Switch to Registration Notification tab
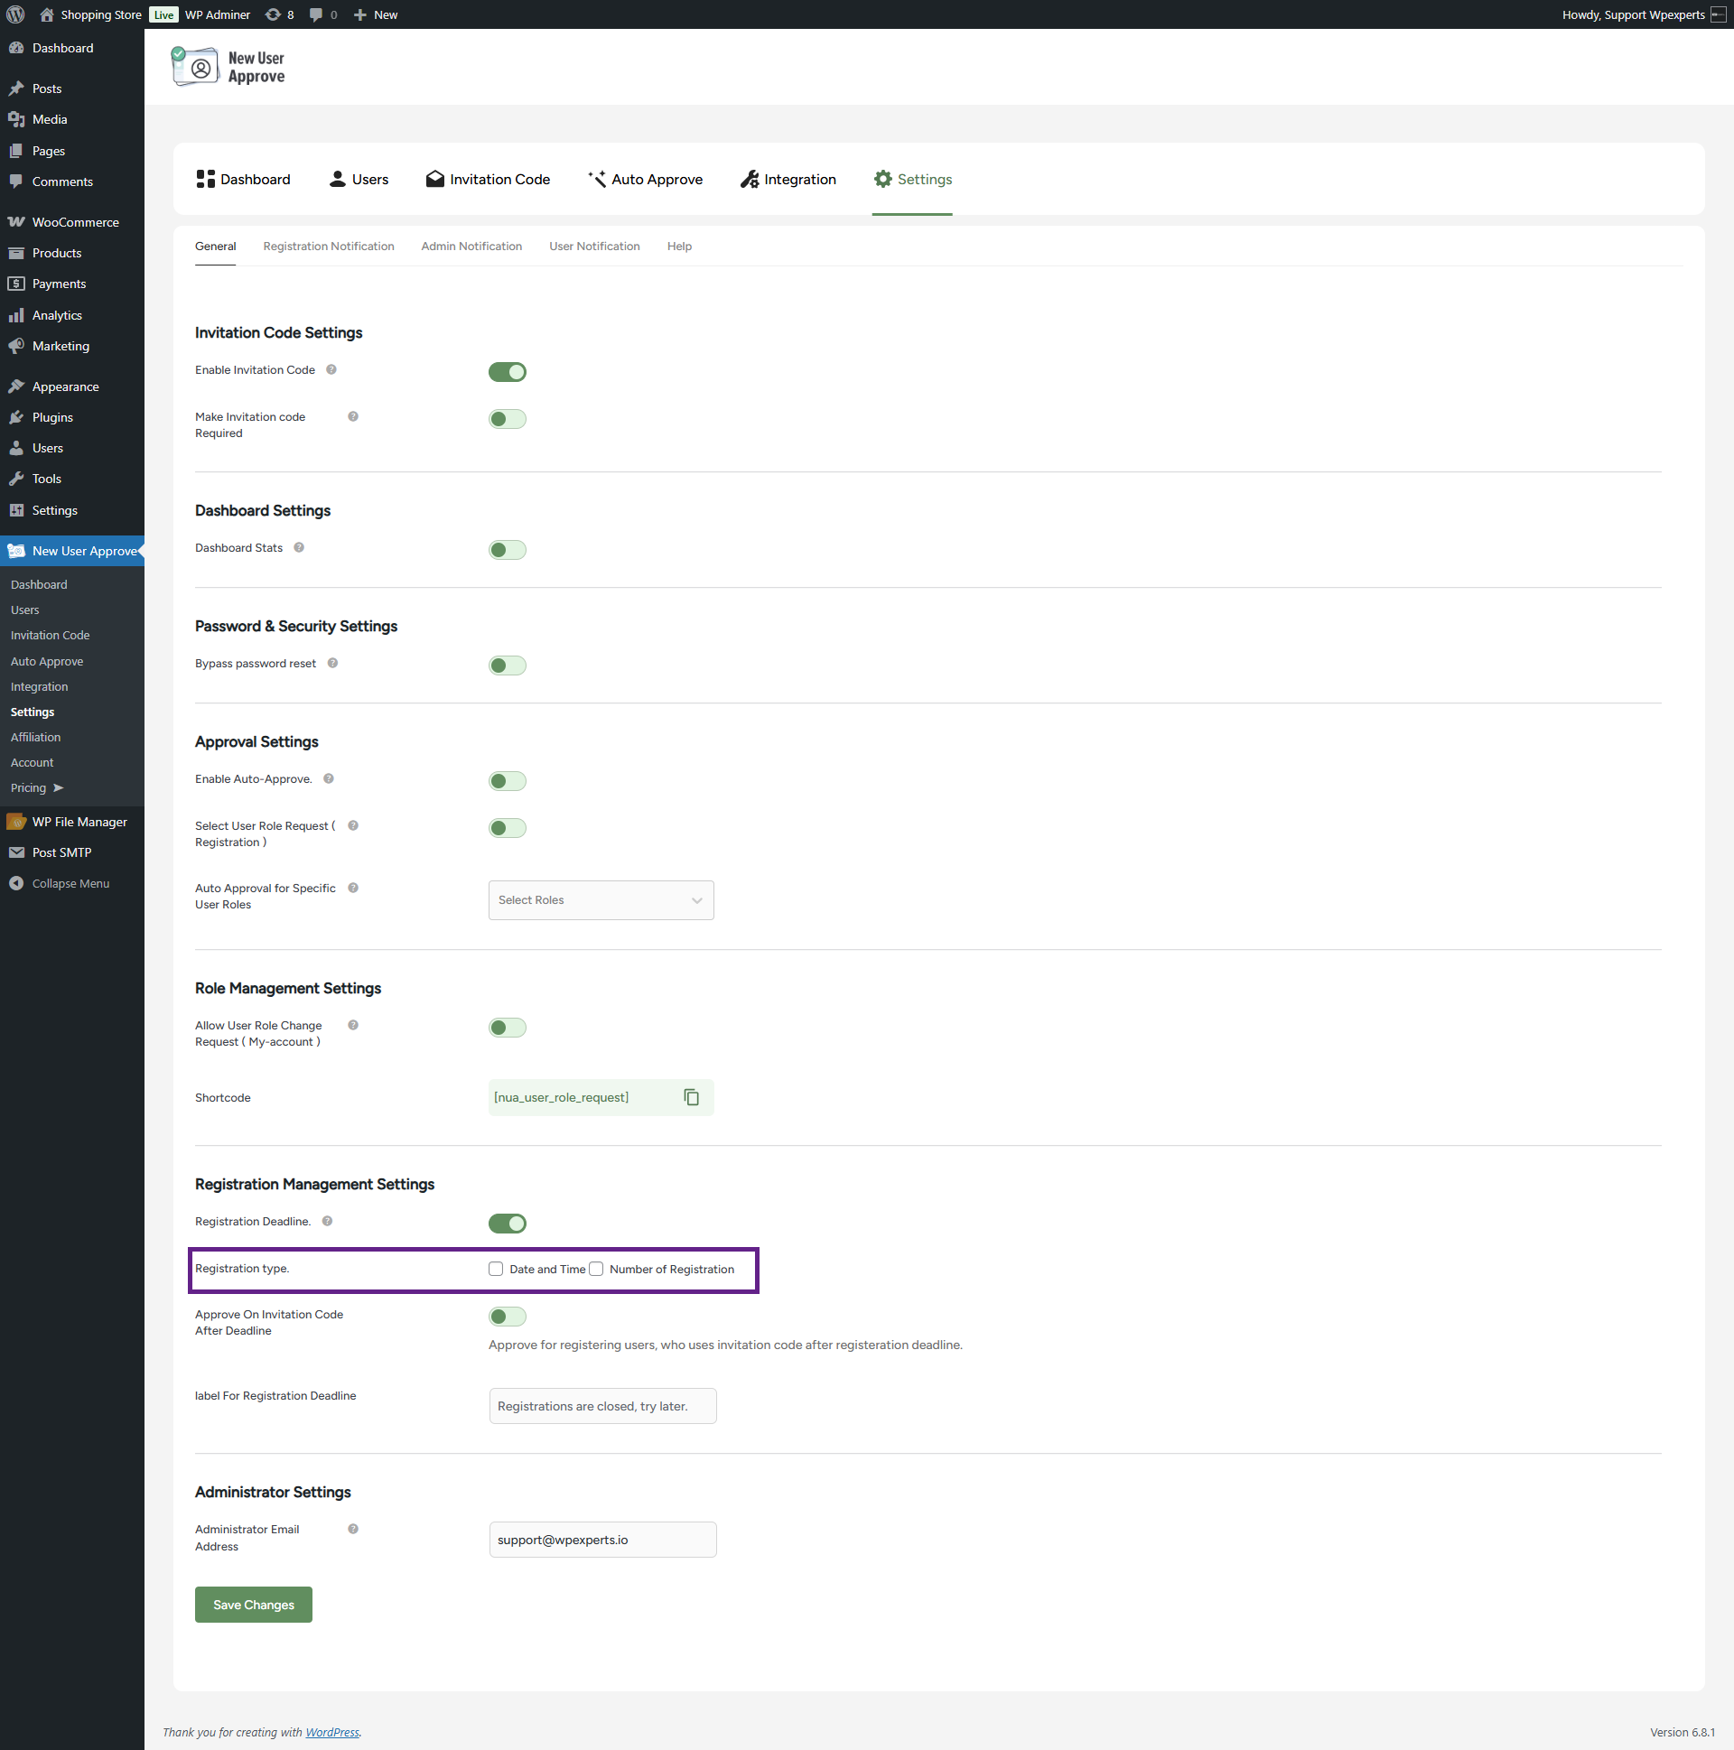1734x1750 pixels. pos(328,247)
